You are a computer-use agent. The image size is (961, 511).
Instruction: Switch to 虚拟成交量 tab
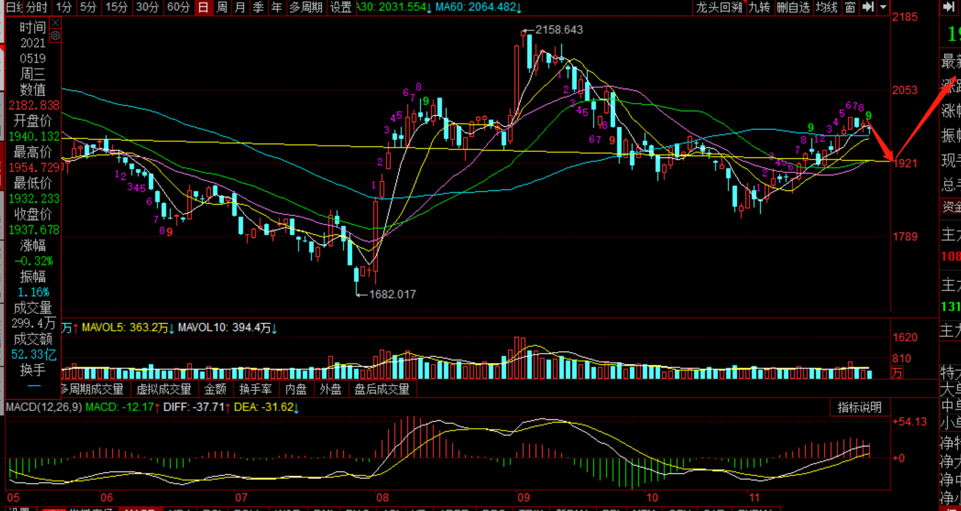[x=163, y=389]
